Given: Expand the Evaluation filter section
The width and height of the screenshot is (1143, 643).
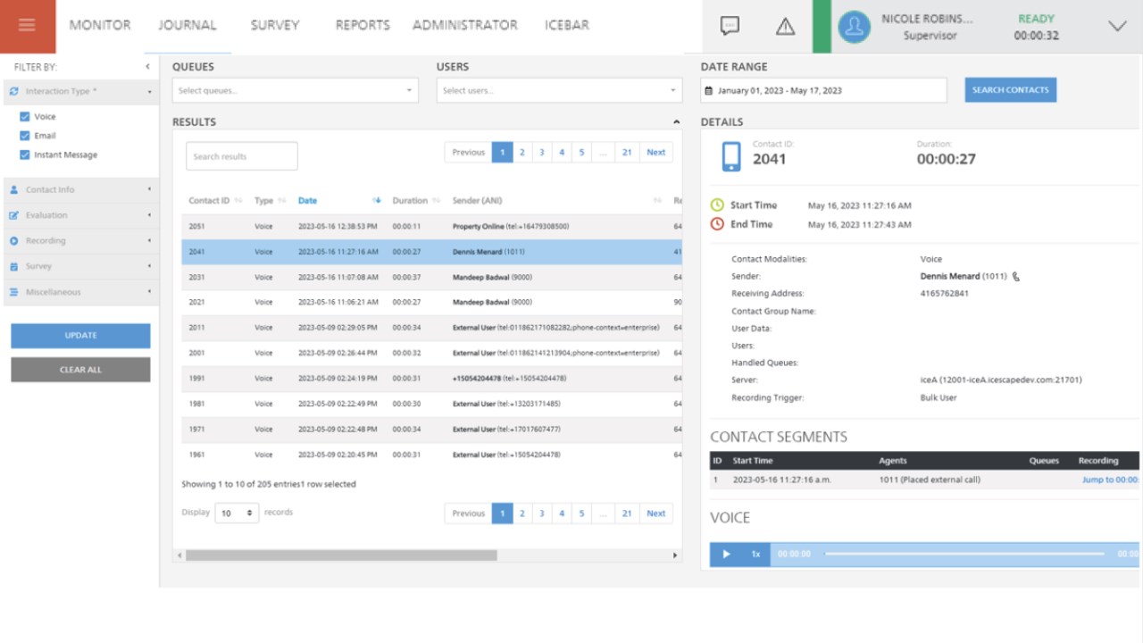Looking at the screenshot, I should pos(149,215).
